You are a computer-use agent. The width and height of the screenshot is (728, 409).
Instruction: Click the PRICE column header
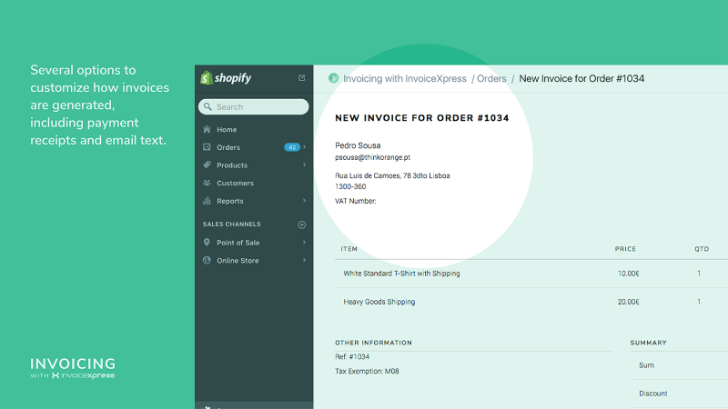[x=625, y=249]
